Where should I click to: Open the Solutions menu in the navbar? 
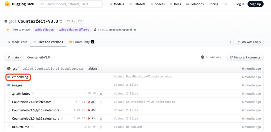195,4
